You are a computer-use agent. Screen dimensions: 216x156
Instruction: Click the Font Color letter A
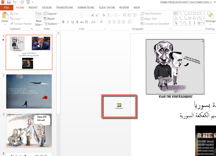coord(101,22)
